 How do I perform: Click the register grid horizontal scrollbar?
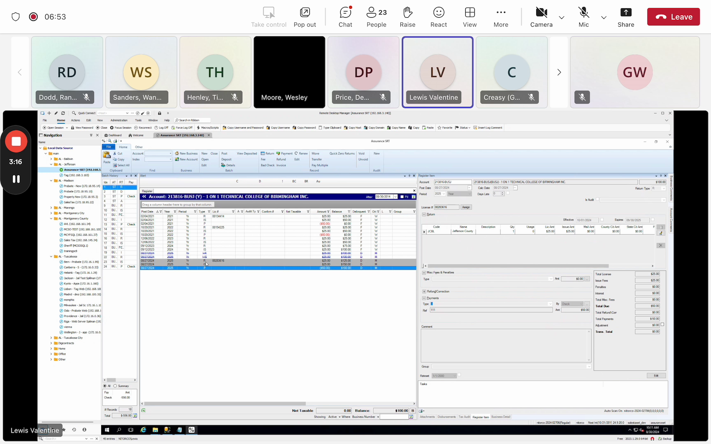pyautogui.click(x=225, y=404)
